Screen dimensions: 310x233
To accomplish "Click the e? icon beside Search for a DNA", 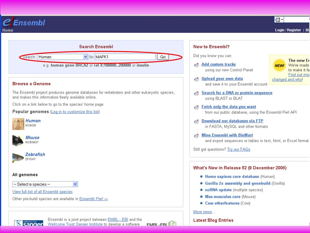I will (196, 93).
